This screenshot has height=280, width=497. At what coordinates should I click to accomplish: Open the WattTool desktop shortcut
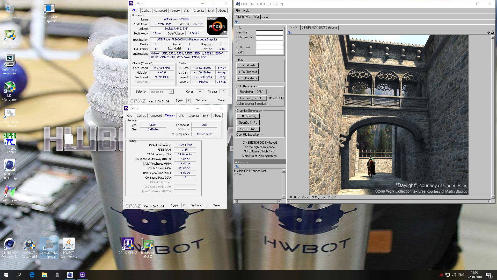pyautogui.click(x=49, y=13)
